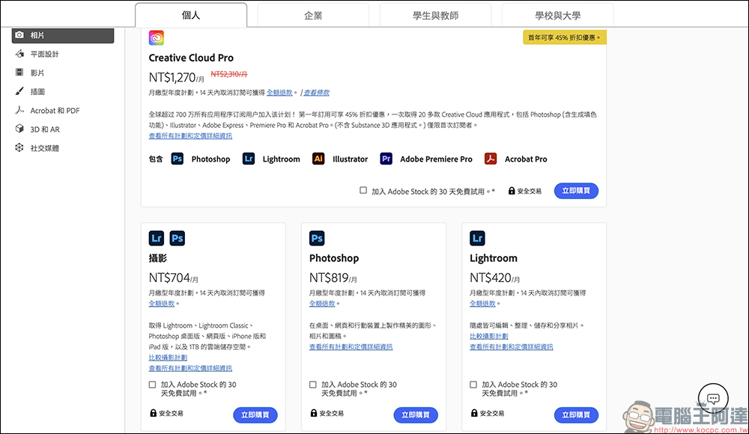
Task: Open the chat support bubble icon
Action: point(713,399)
